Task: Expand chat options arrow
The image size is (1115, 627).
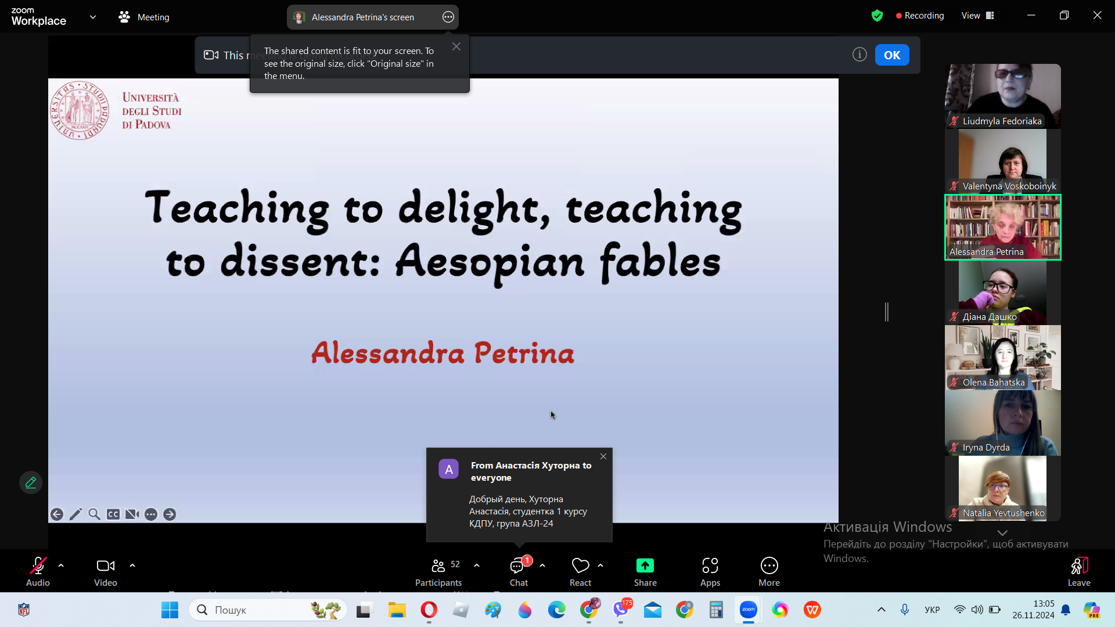Action: tap(542, 565)
